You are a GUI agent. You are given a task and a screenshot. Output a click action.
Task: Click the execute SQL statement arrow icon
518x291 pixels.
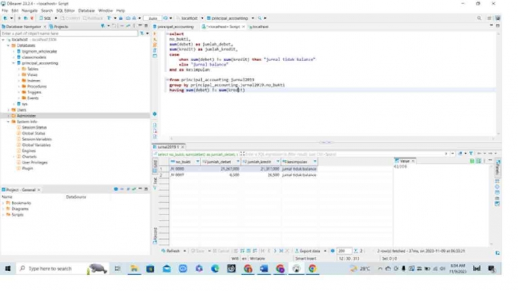click(x=155, y=34)
